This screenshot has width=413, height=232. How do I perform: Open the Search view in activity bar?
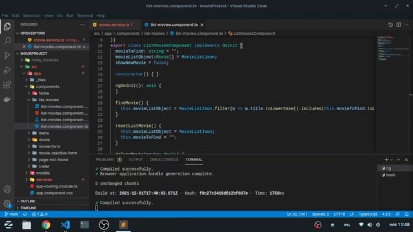pyautogui.click(x=7, y=41)
